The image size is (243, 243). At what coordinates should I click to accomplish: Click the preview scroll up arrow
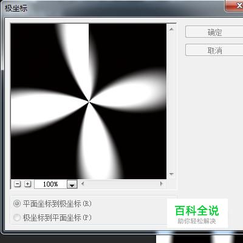coord(171,29)
